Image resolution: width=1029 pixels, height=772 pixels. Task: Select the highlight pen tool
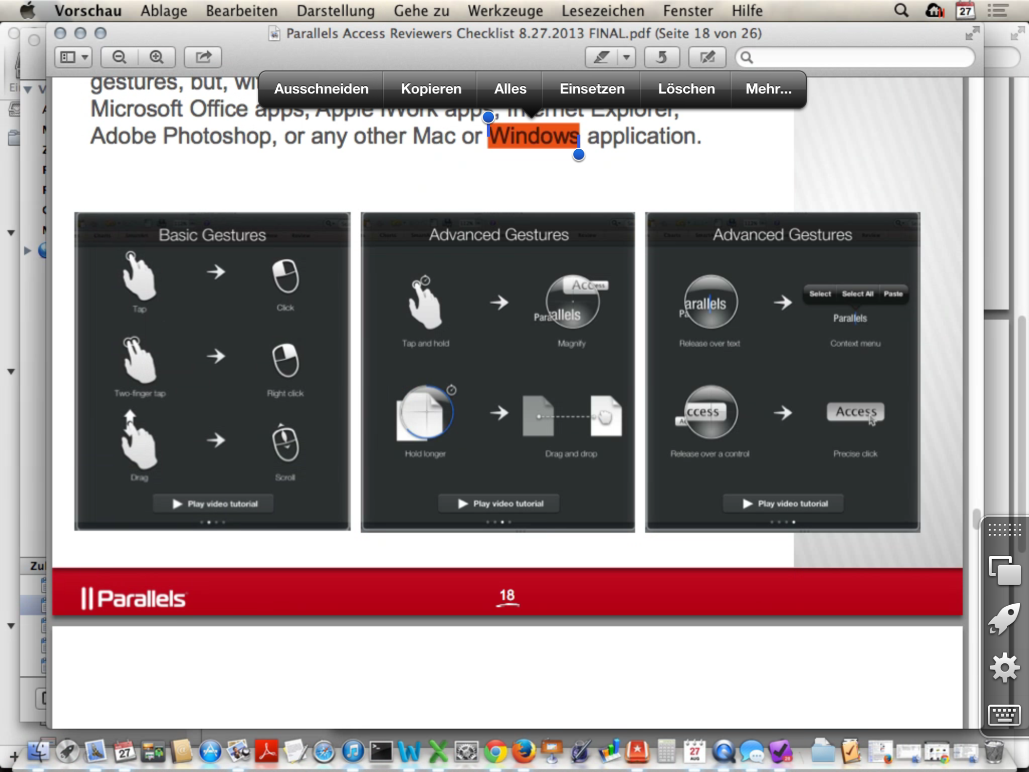point(601,57)
